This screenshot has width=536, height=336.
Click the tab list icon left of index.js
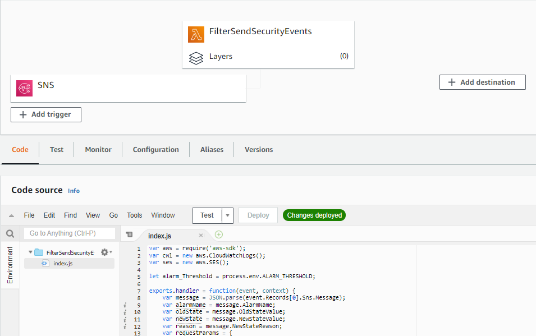pyautogui.click(x=129, y=234)
